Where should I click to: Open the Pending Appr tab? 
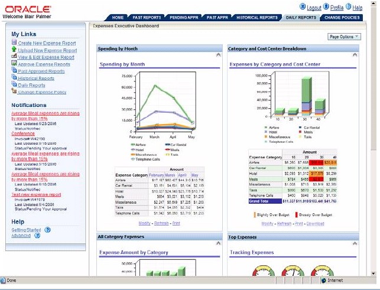click(x=184, y=18)
